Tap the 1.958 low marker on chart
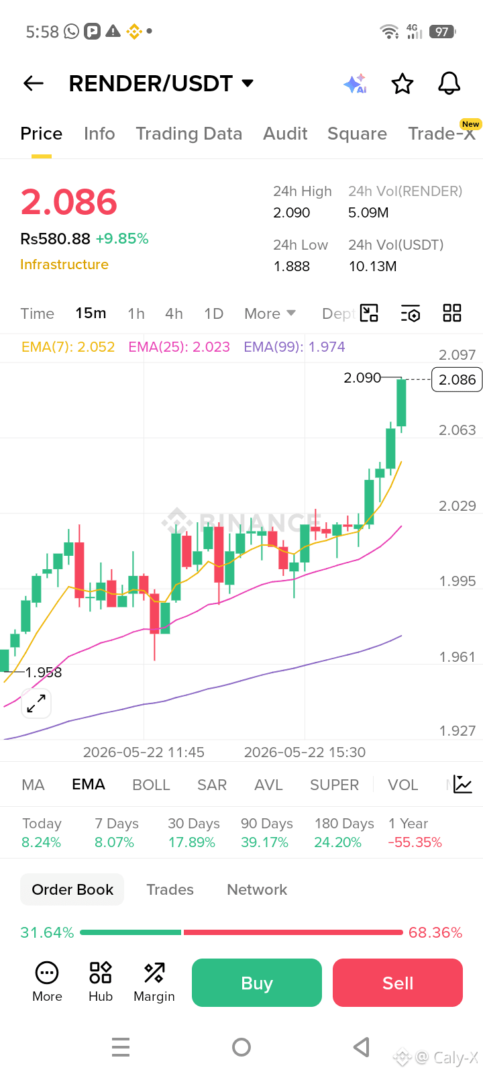483x1074 pixels. 44,672
